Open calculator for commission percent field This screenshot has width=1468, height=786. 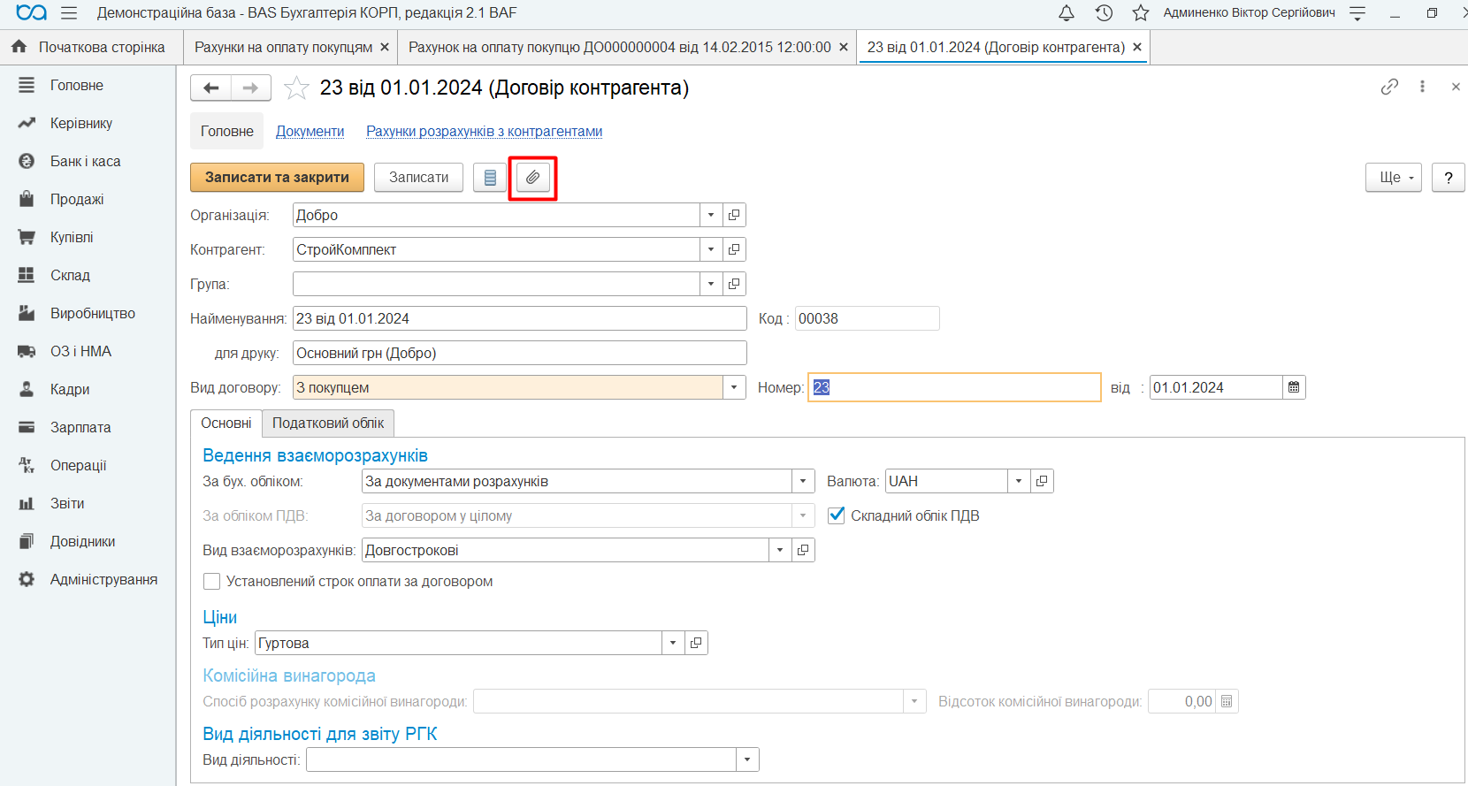click(1227, 701)
